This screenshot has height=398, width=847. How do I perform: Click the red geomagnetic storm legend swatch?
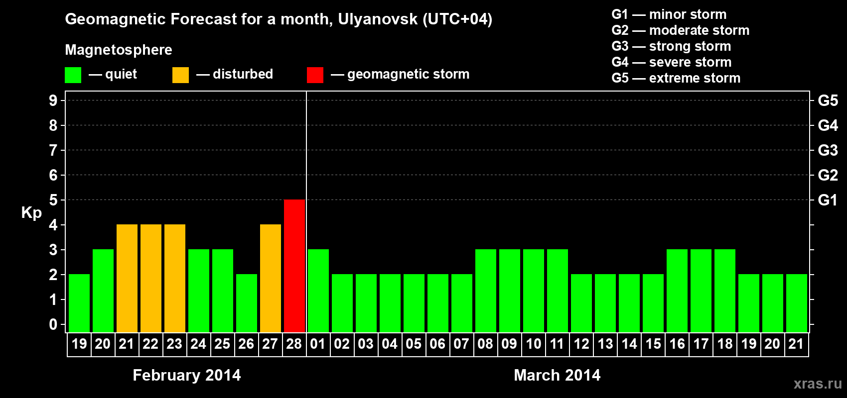click(315, 75)
